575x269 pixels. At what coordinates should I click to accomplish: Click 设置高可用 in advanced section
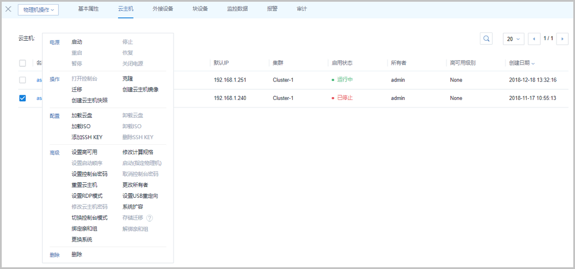(x=84, y=152)
